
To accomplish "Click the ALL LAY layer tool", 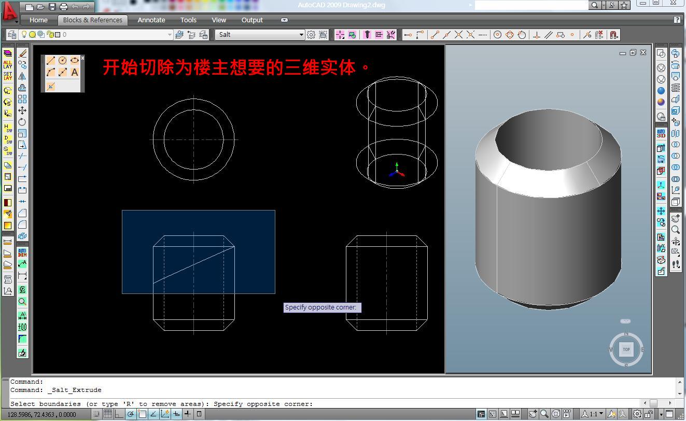I will [x=8, y=64].
